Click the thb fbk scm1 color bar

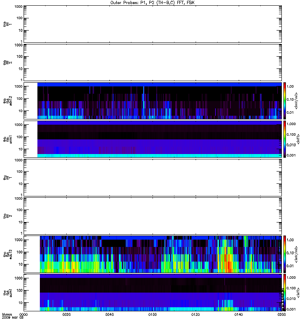tap(285, 139)
